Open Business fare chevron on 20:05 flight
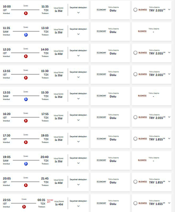Image resolution: width=178 pixels, height=212 pixels. point(169,181)
